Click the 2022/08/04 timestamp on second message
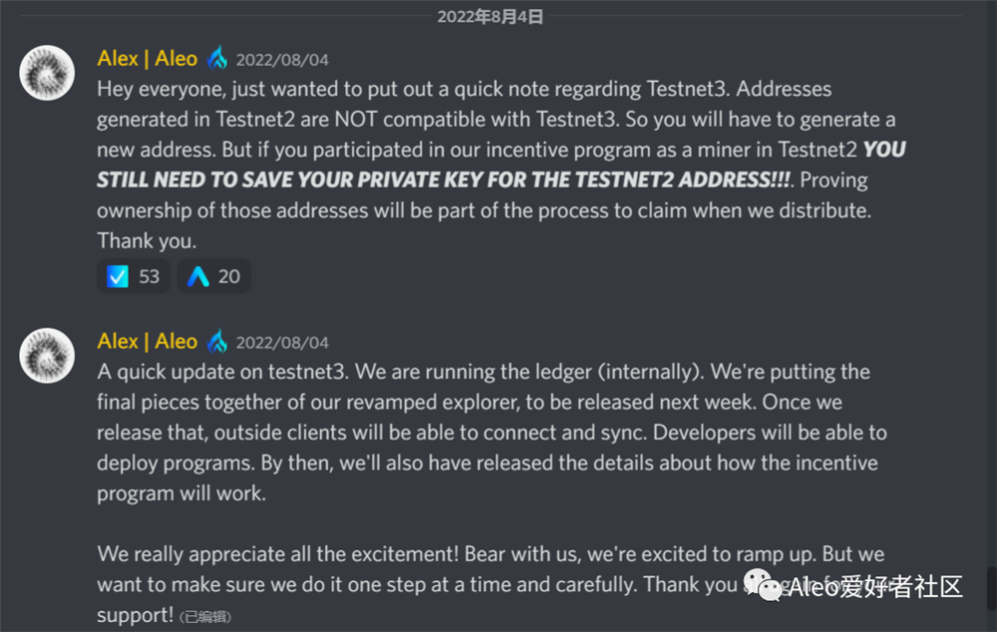This screenshot has width=997, height=632. 282,343
